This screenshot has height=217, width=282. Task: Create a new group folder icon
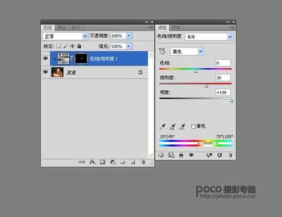click(123, 162)
